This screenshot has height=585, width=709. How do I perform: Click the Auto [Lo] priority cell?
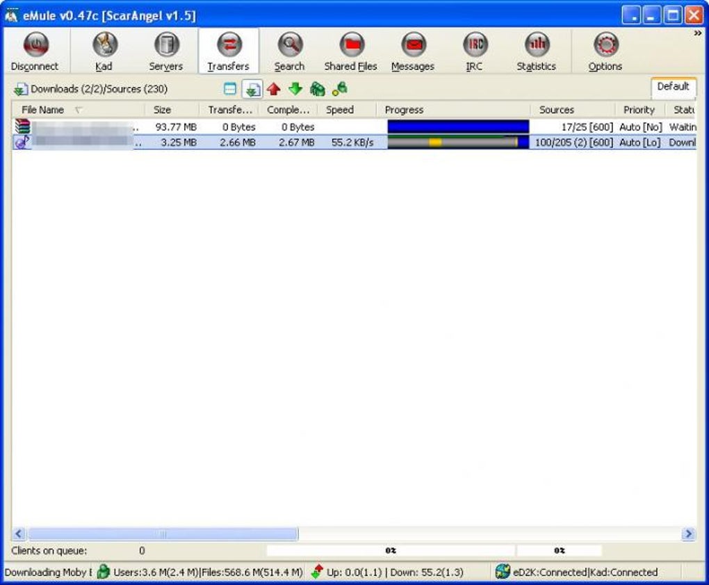[639, 142]
